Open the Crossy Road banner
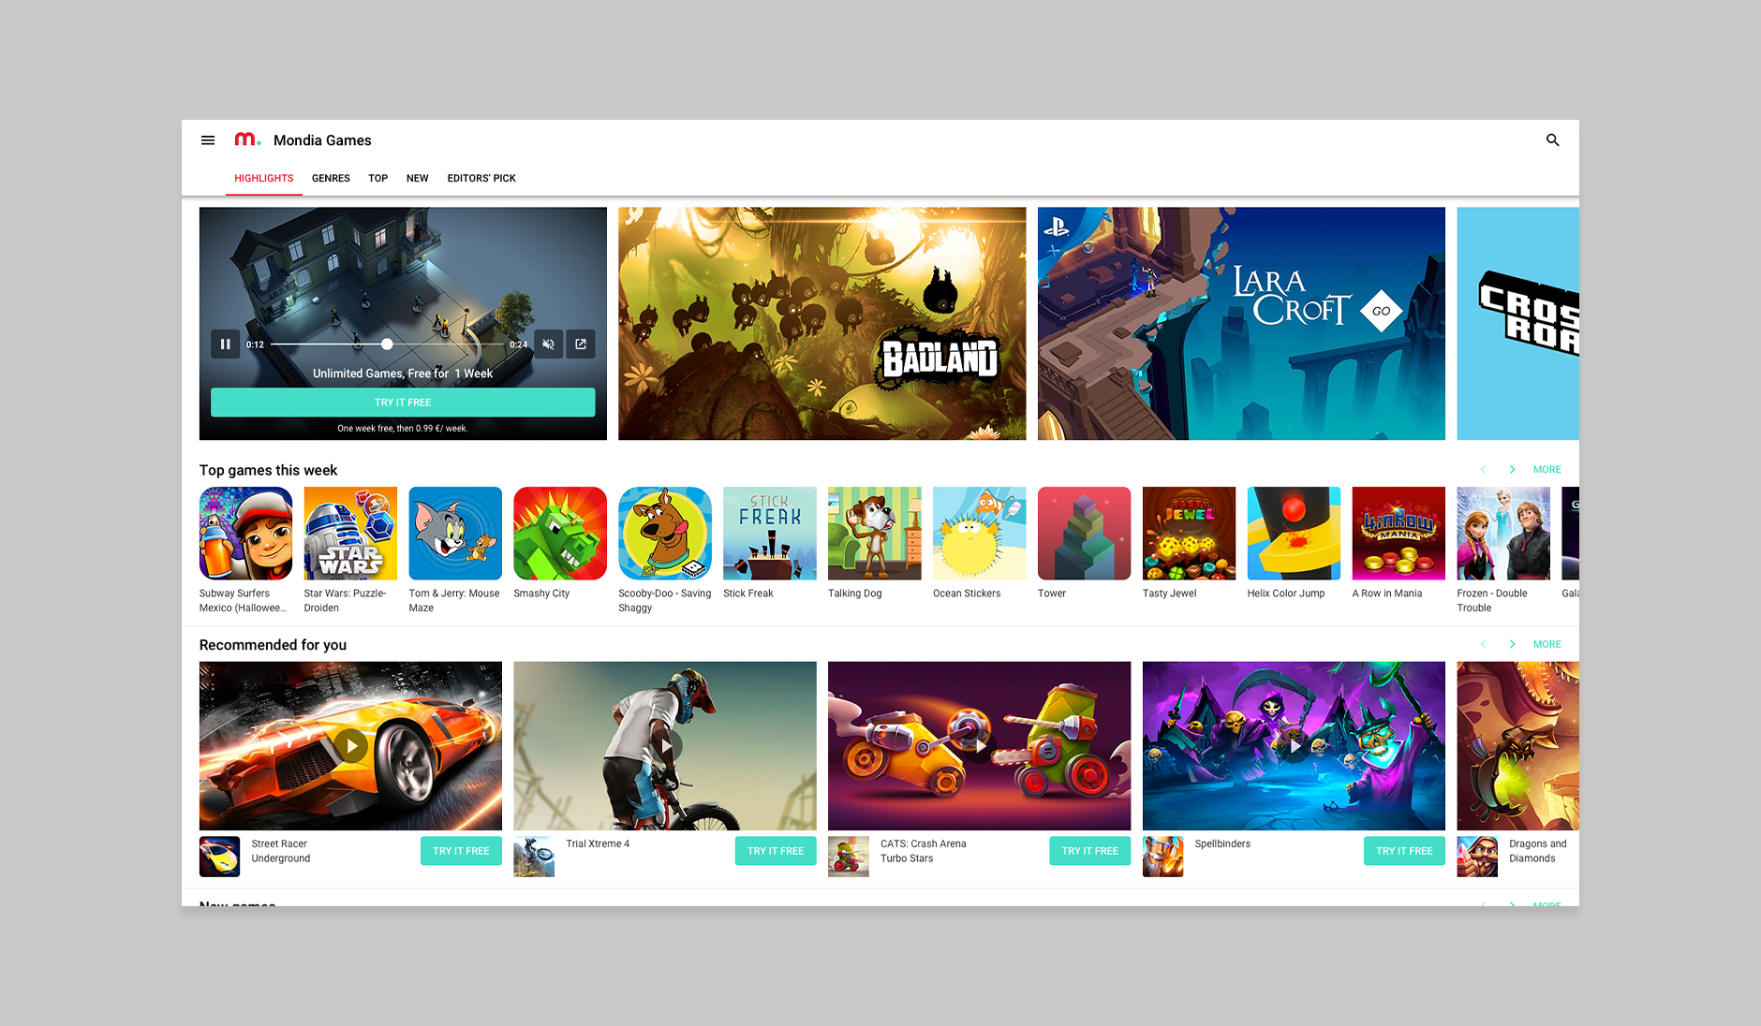Viewport: 1761px width, 1026px height. point(1517,324)
